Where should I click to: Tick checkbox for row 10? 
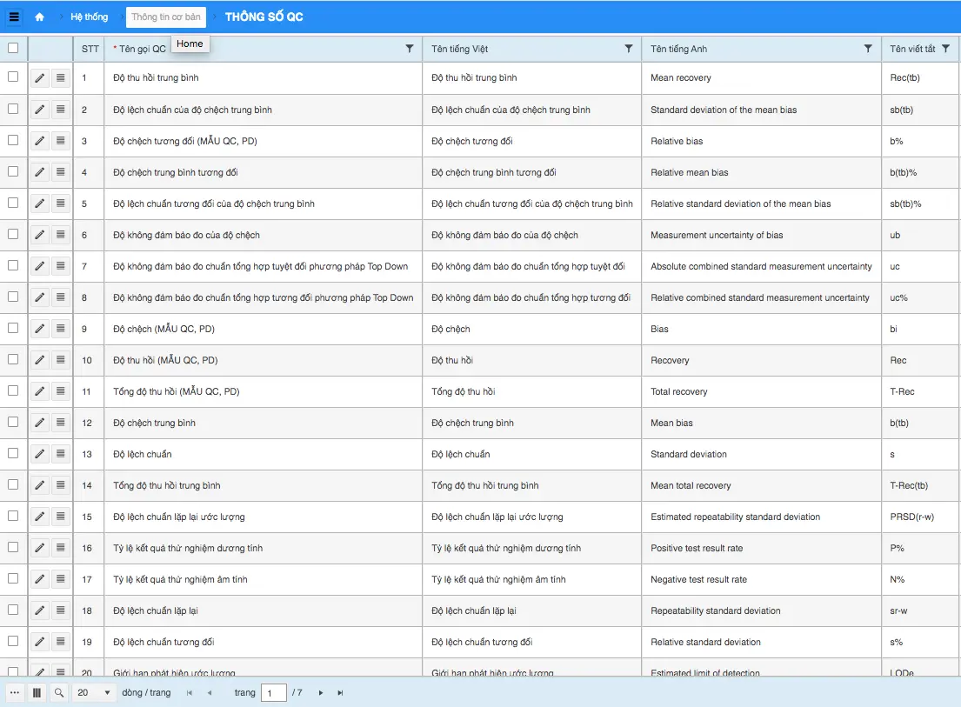click(x=13, y=359)
